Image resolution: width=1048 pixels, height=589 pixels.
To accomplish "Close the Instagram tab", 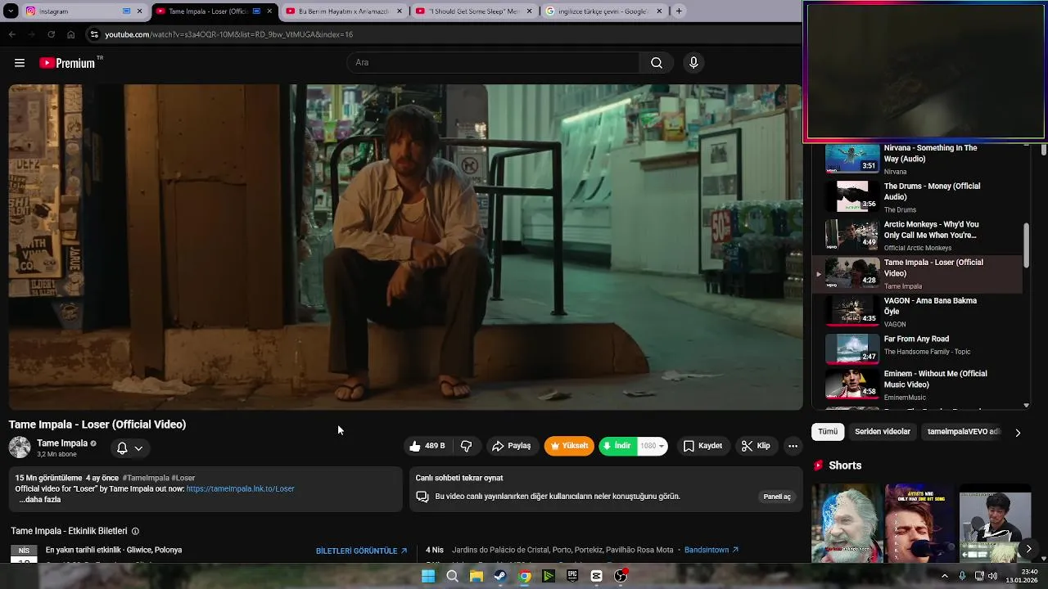I will point(139,11).
